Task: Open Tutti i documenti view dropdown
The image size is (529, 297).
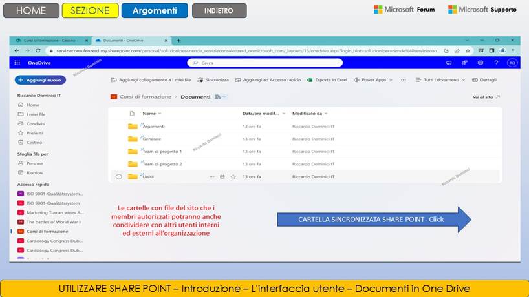Action: click(440, 80)
